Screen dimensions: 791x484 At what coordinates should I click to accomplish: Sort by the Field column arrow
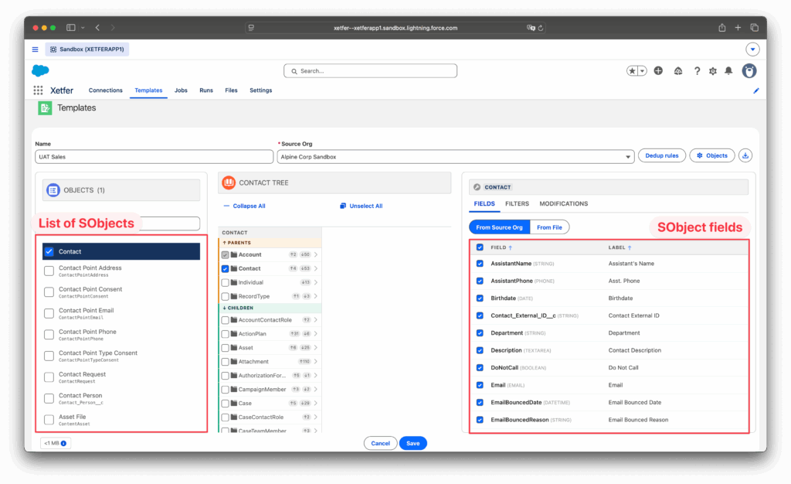coord(510,248)
